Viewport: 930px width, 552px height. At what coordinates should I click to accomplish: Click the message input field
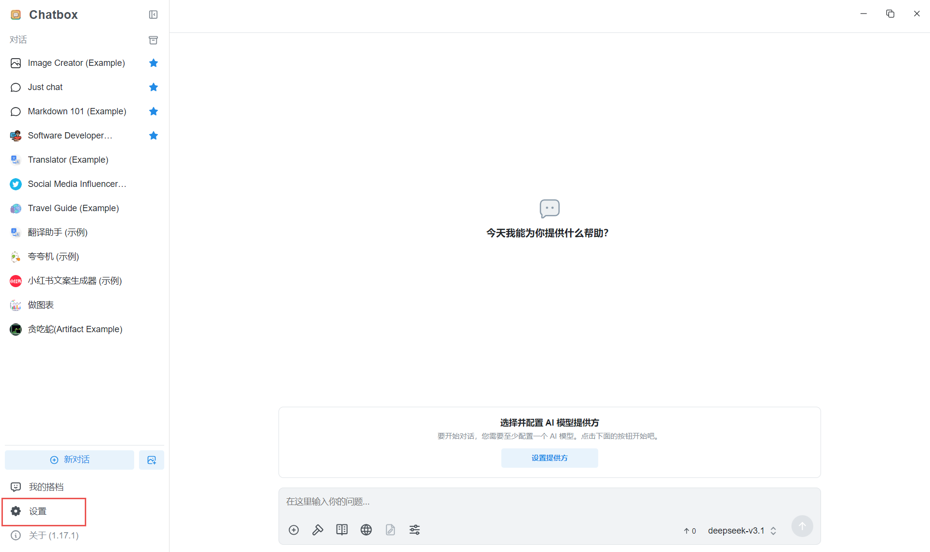click(549, 502)
